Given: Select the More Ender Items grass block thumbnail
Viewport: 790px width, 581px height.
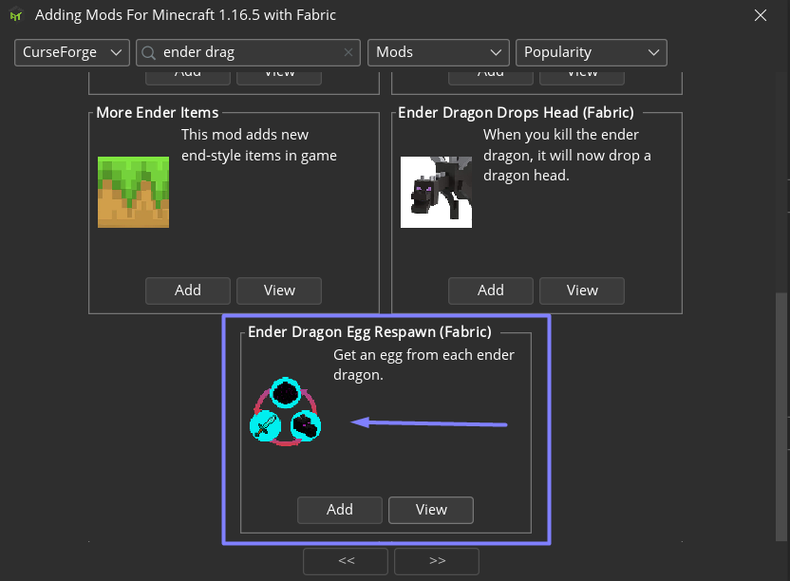Looking at the screenshot, I should point(134,192).
